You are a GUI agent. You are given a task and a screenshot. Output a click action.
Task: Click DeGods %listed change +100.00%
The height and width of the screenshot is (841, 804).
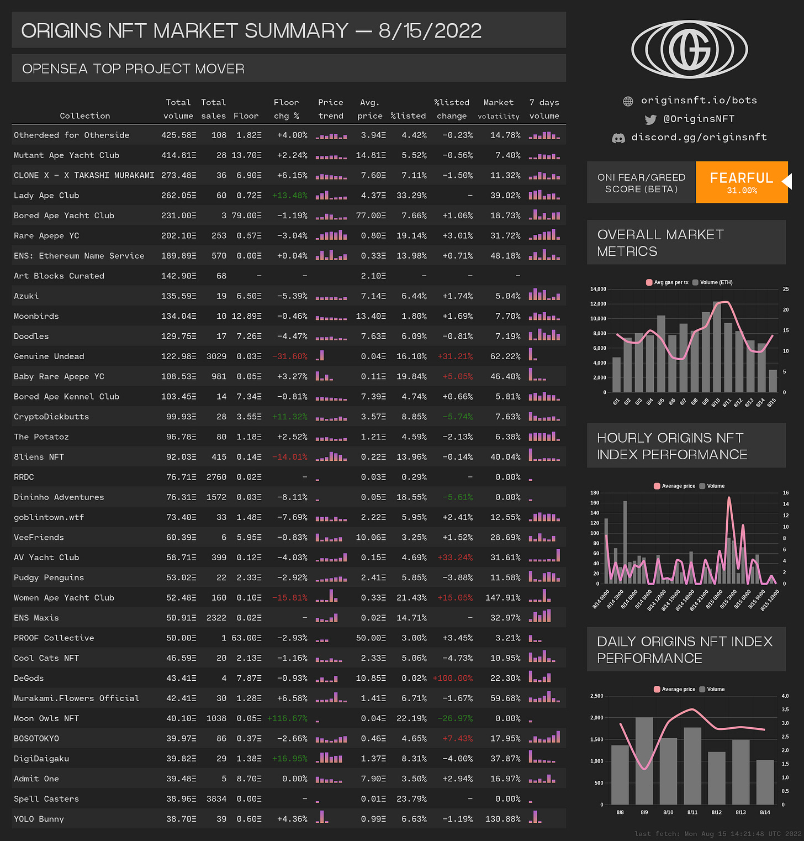pos(453,679)
